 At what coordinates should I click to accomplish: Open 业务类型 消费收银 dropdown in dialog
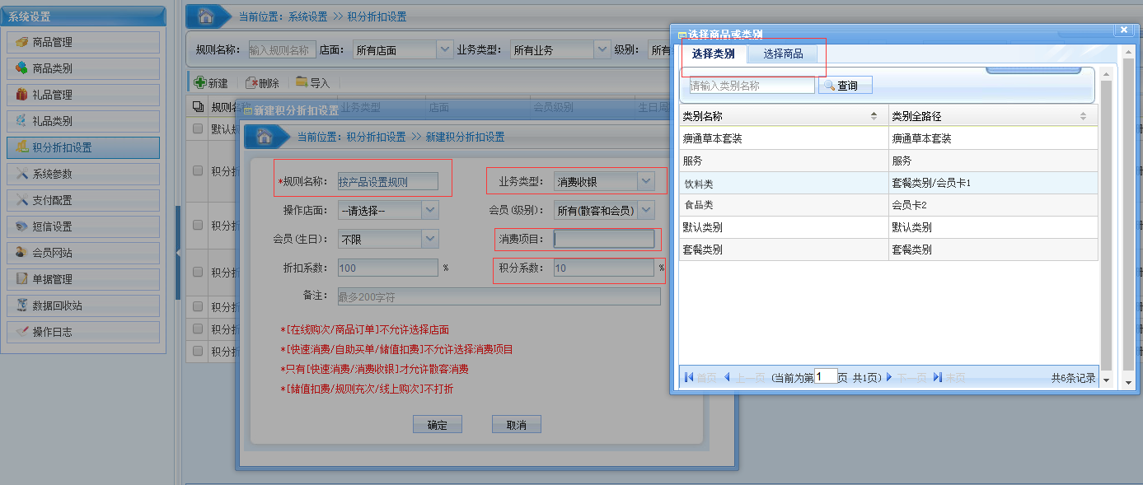tap(646, 181)
